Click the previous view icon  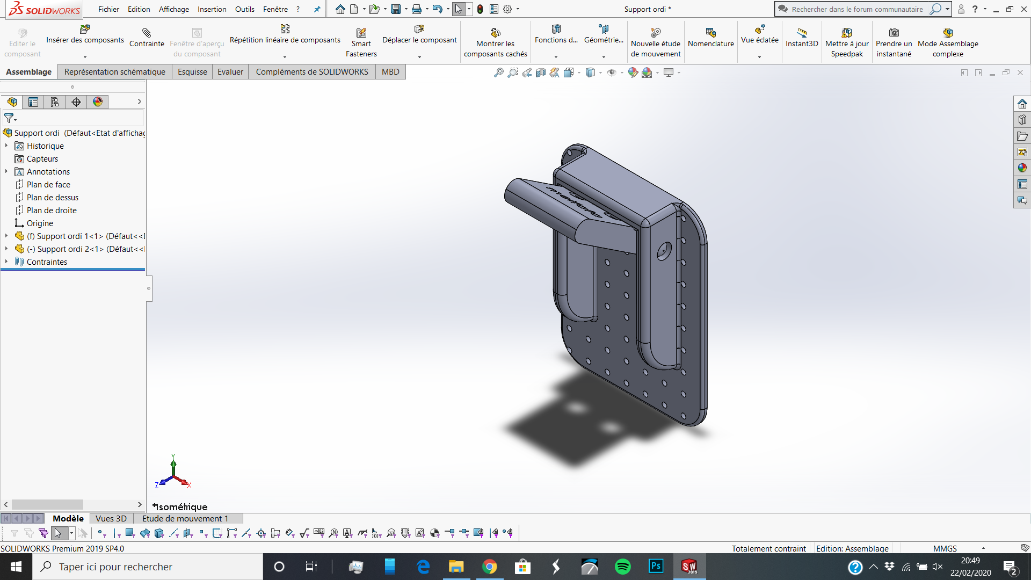click(x=527, y=73)
